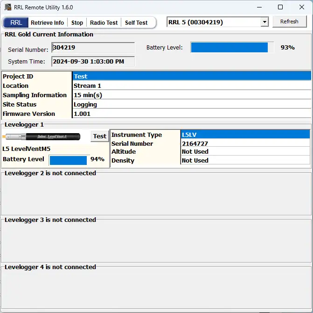Select the logger serial number 2164727
The height and width of the screenshot is (313, 313).
coord(245,143)
